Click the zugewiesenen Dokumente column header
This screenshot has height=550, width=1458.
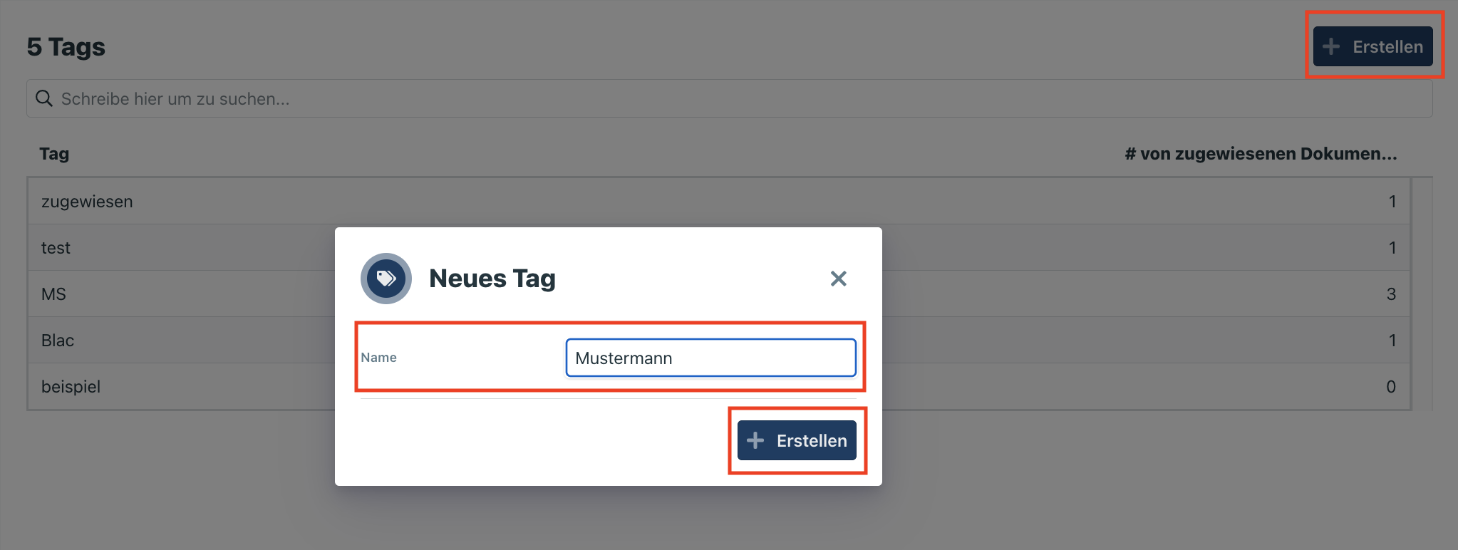coord(1260,154)
